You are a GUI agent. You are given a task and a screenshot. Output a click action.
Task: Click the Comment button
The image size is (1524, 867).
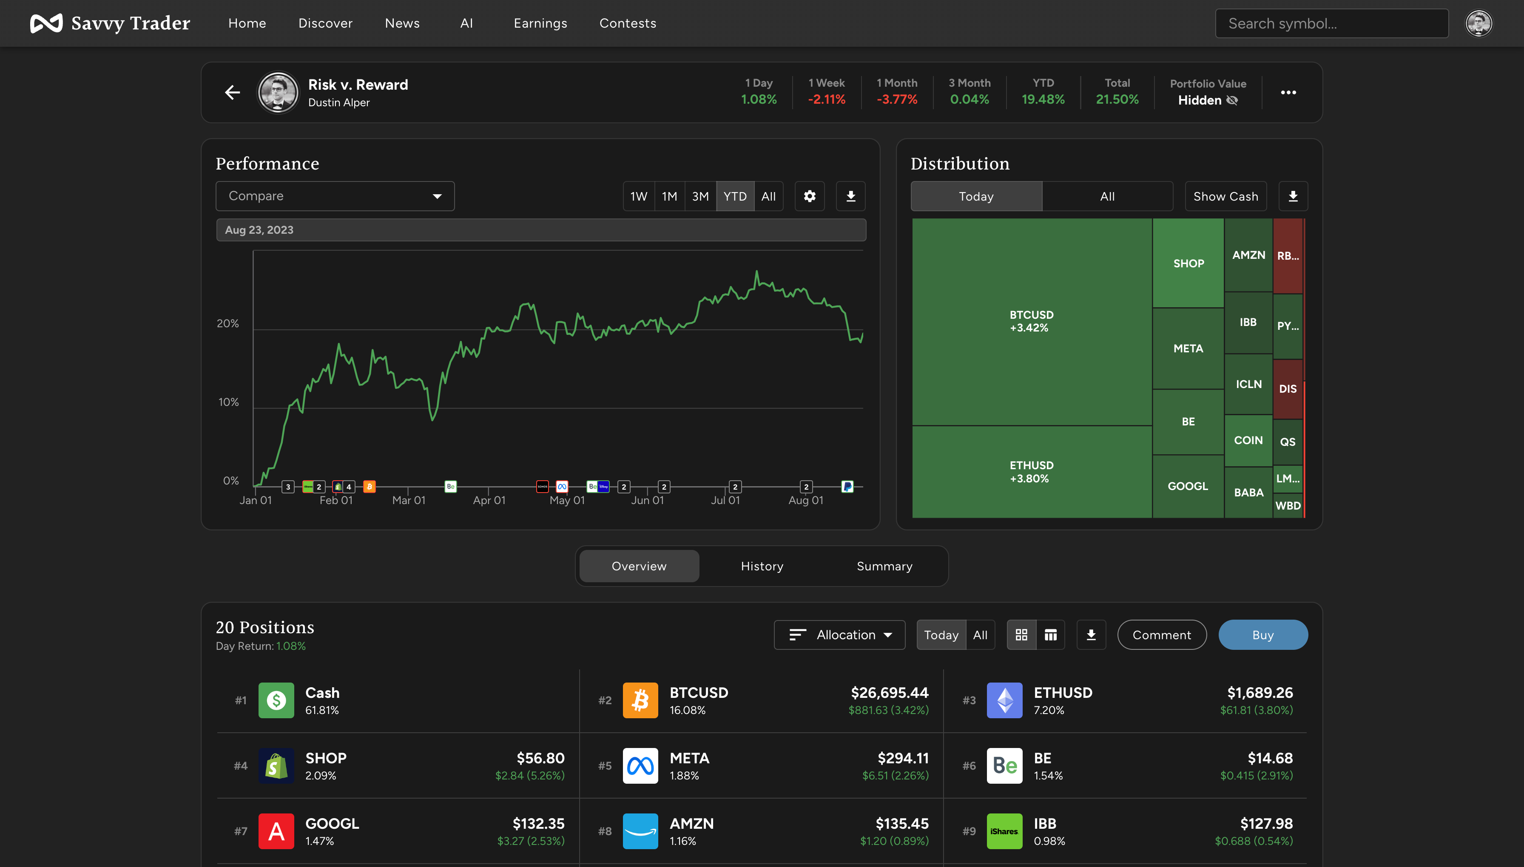point(1162,635)
